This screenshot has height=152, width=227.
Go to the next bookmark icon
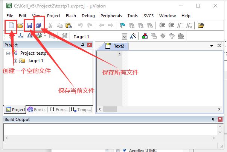pos(141,25)
